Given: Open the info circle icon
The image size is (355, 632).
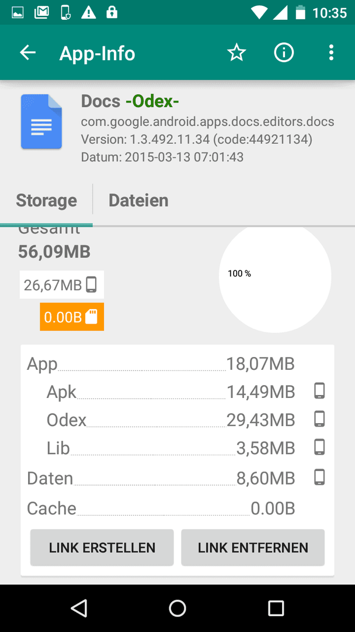Looking at the screenshot, I should pyautogui.click(x=284, y=53).
